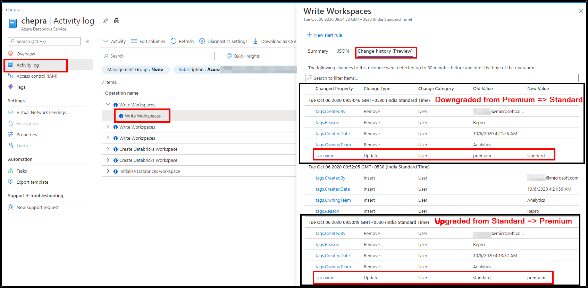
Task: Switch to the JSON tab
Action: [x=343, y=51]
